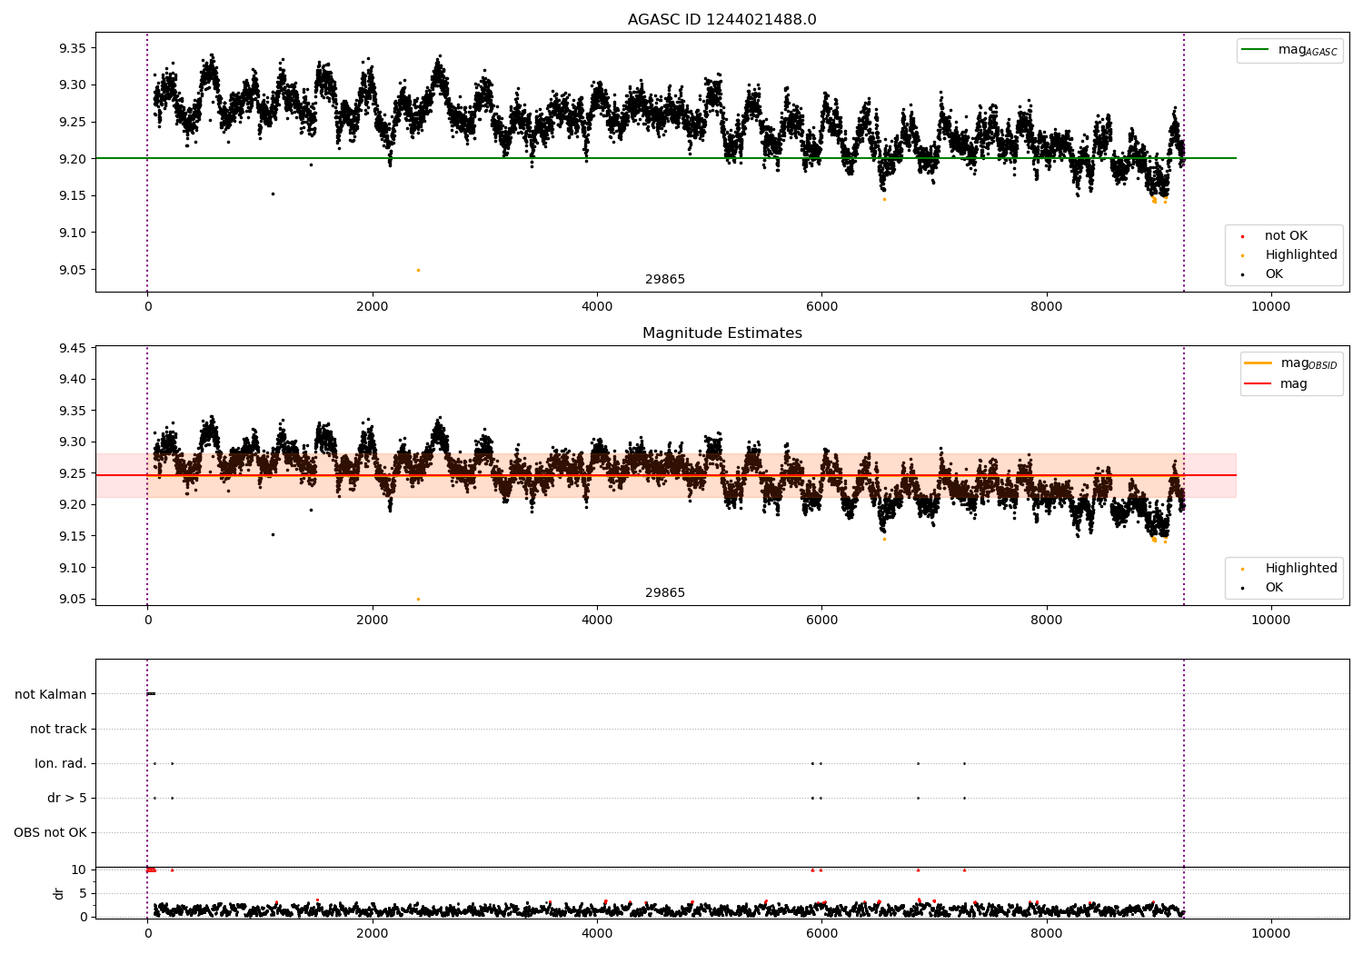The height and width of the screenshot is (954, 1363).
Task: Click the 'Magnitude Estimates' plot title
Action: point(721,333)
